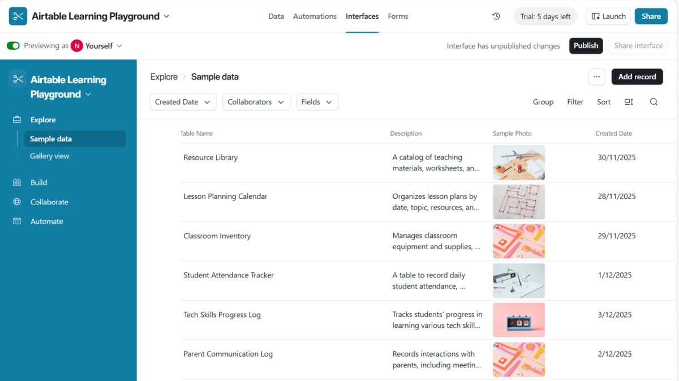Select the Build book icon in sidebar
Image resolution: width=679 pixels, height=381 pixels.
[x=17, y=182]
